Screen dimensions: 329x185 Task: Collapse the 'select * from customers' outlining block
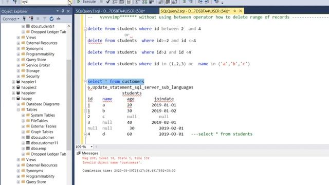(85, 82)
